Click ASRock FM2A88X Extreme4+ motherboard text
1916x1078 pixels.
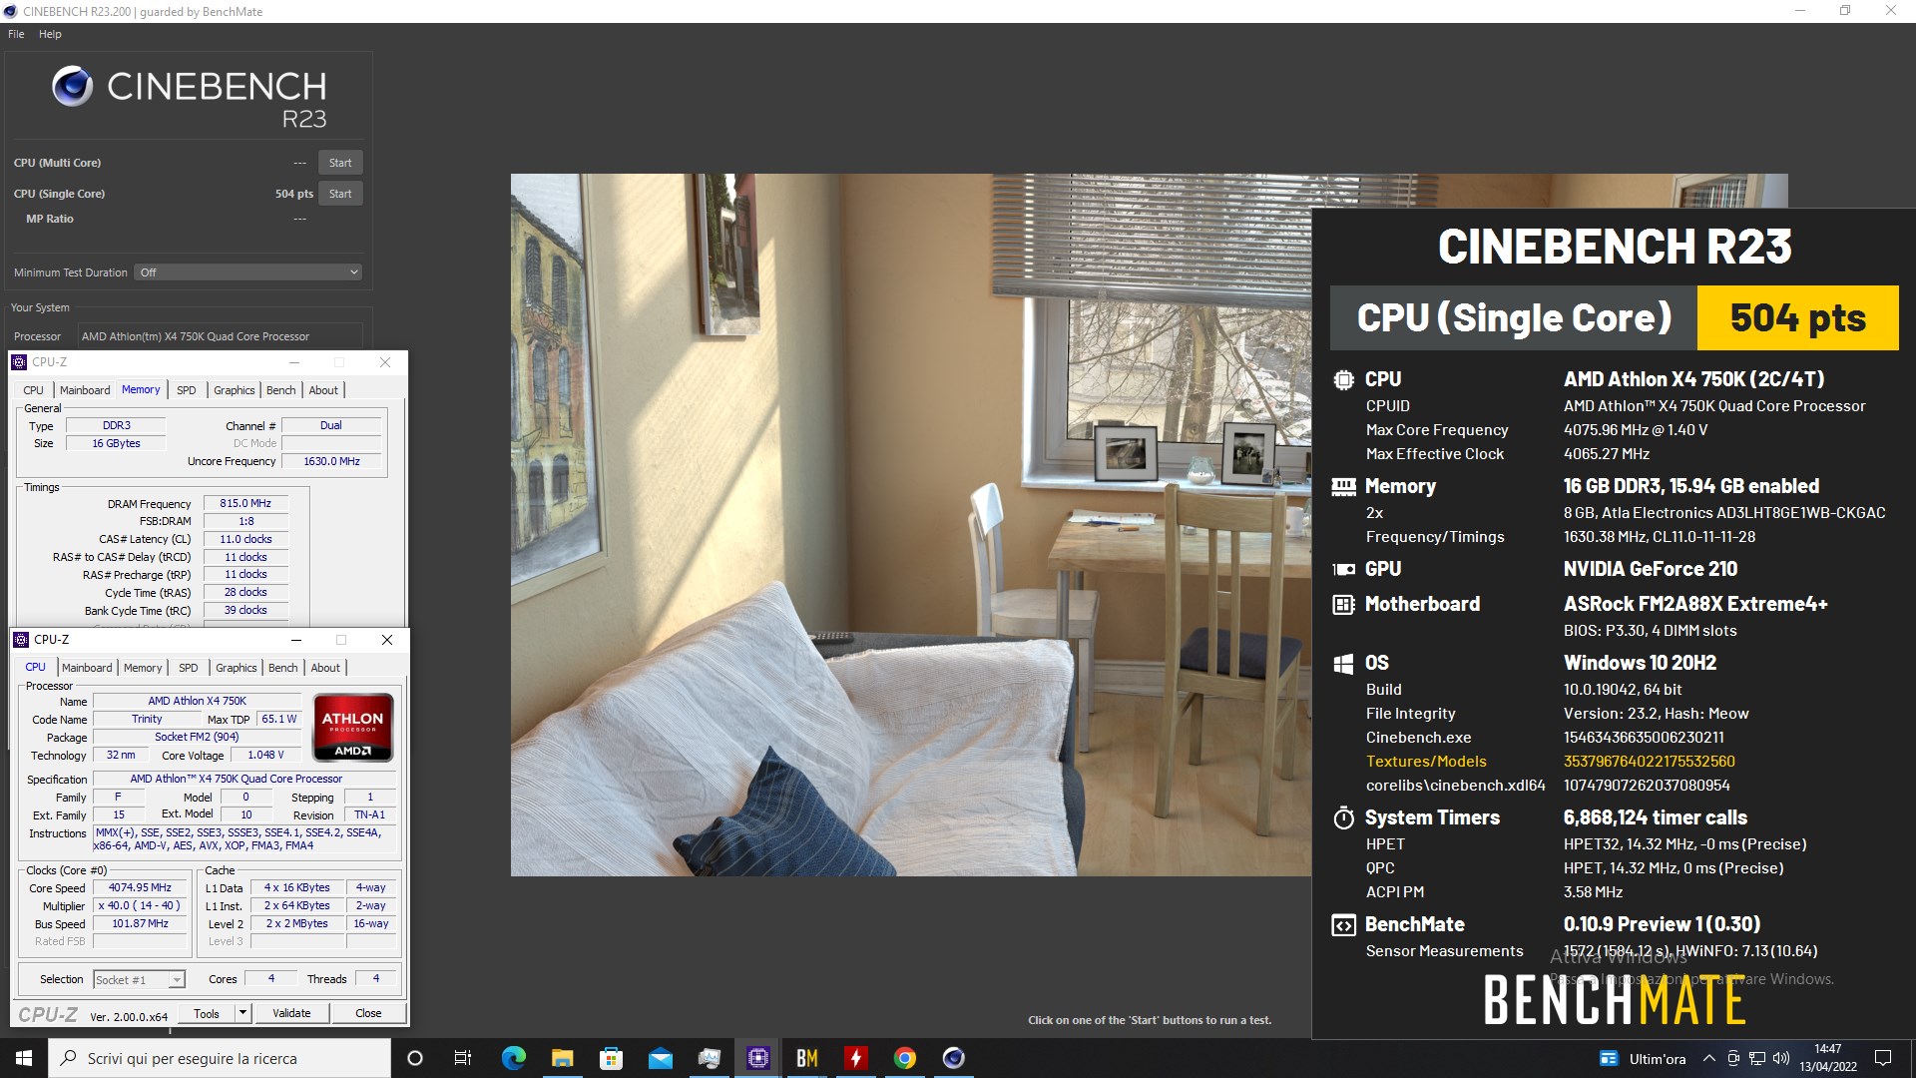click(x=1695, y=604)
